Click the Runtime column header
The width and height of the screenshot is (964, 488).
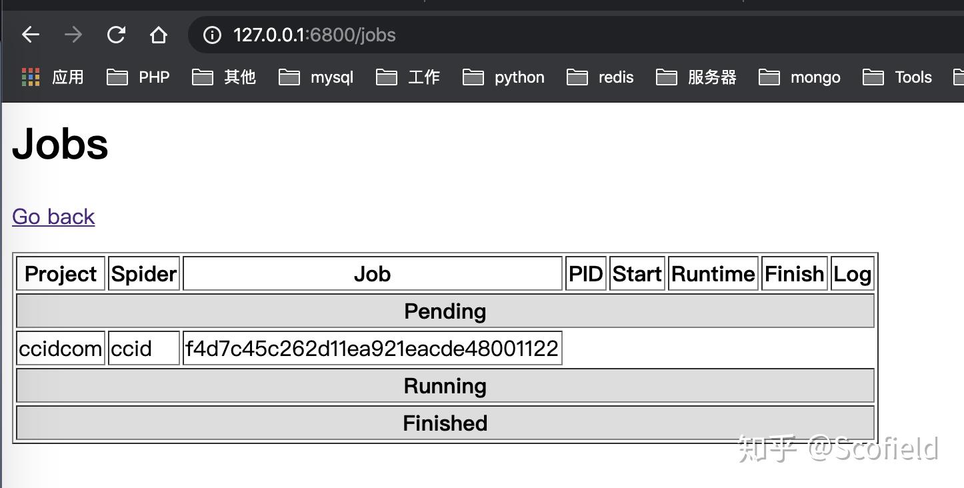click(x=713, y=274)
